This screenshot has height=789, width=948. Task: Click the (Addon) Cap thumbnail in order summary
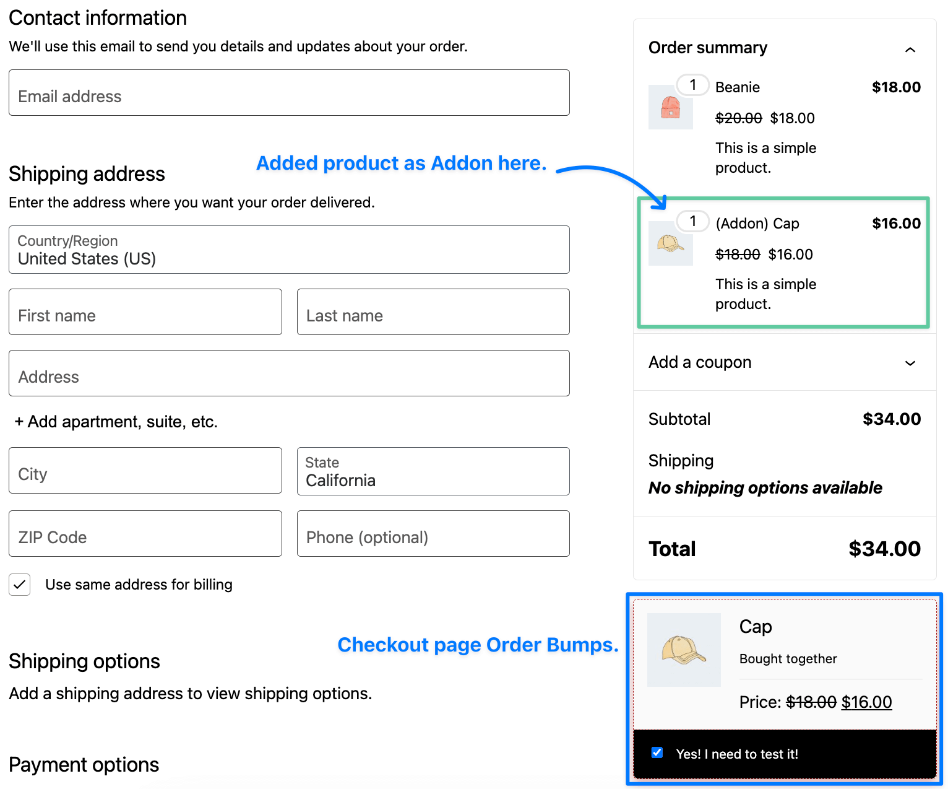[x=671, y=243]
